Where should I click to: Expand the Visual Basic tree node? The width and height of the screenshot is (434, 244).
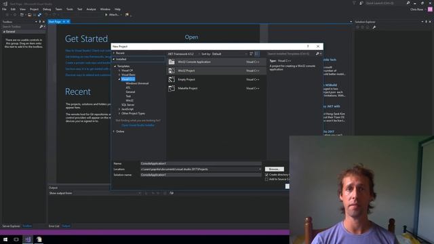[x=119, y=75]
